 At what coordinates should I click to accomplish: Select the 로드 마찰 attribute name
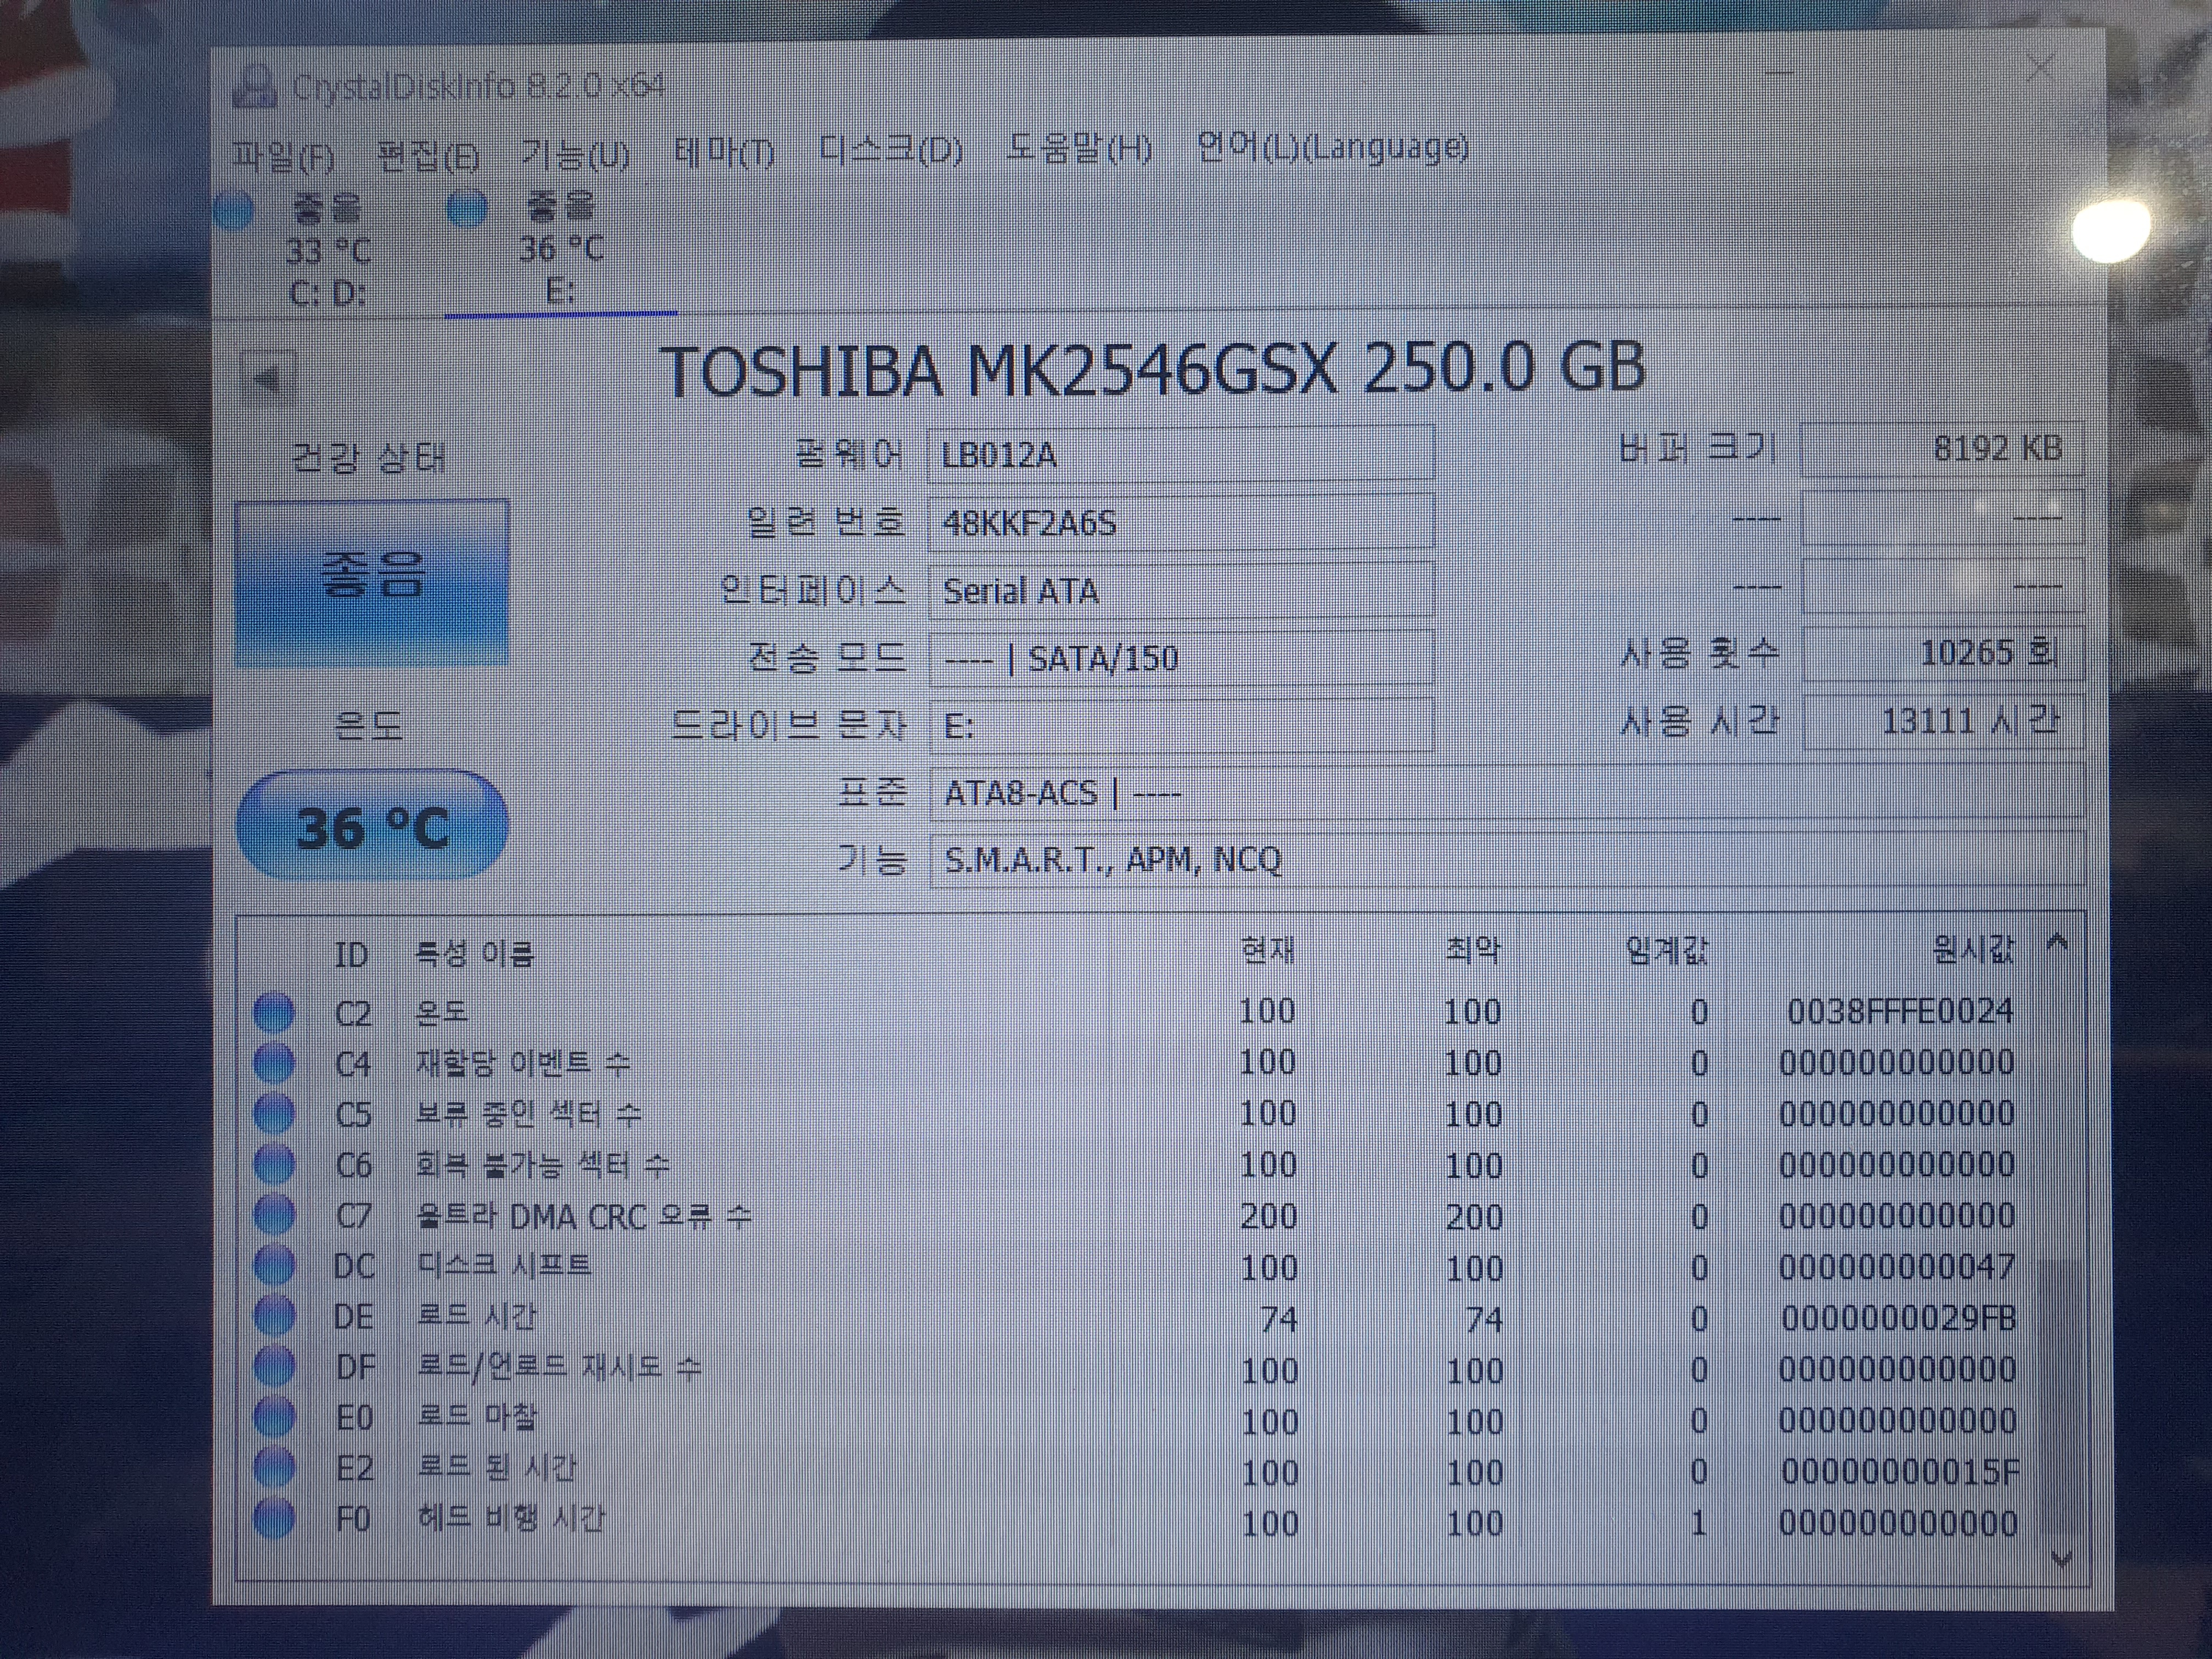[476, 1417]
